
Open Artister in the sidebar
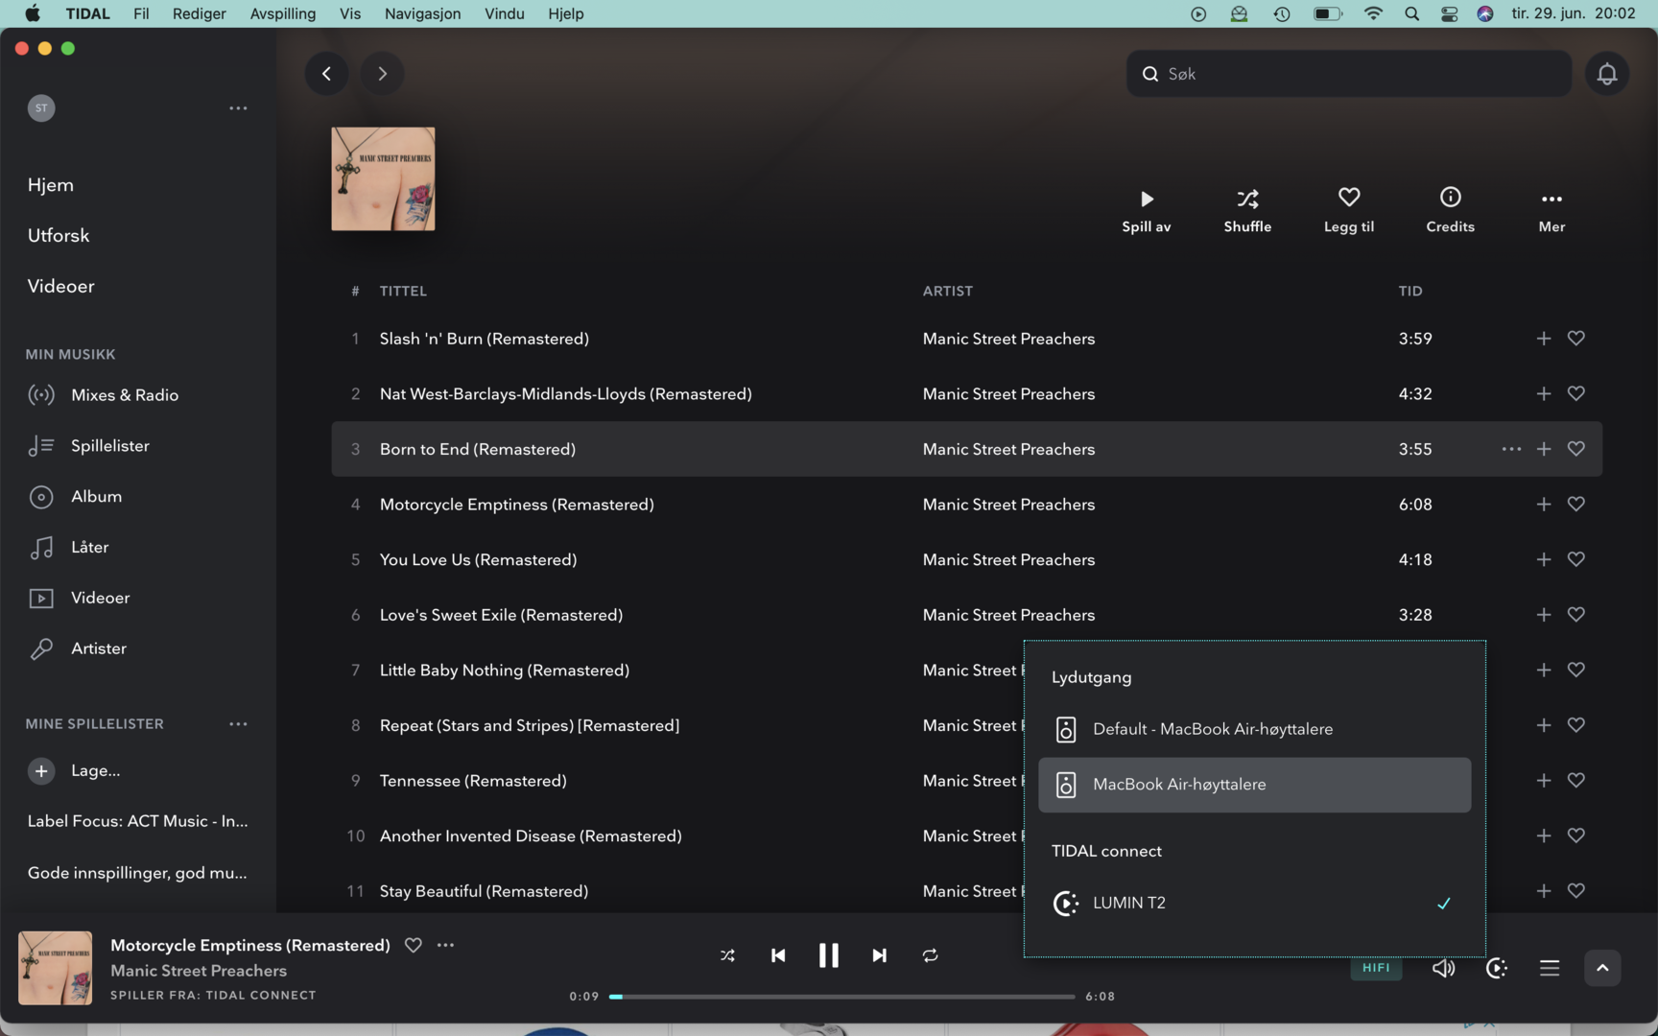click(77, 648)
